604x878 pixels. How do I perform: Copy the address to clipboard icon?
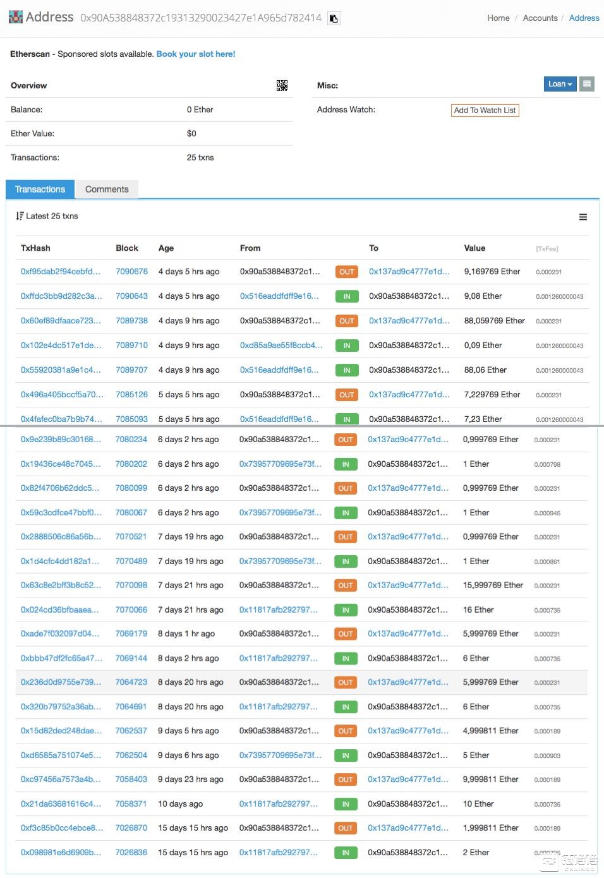(x=334, y=18)
